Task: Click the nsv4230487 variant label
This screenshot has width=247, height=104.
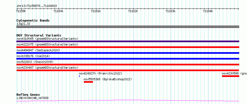Action: pos(47,68)
